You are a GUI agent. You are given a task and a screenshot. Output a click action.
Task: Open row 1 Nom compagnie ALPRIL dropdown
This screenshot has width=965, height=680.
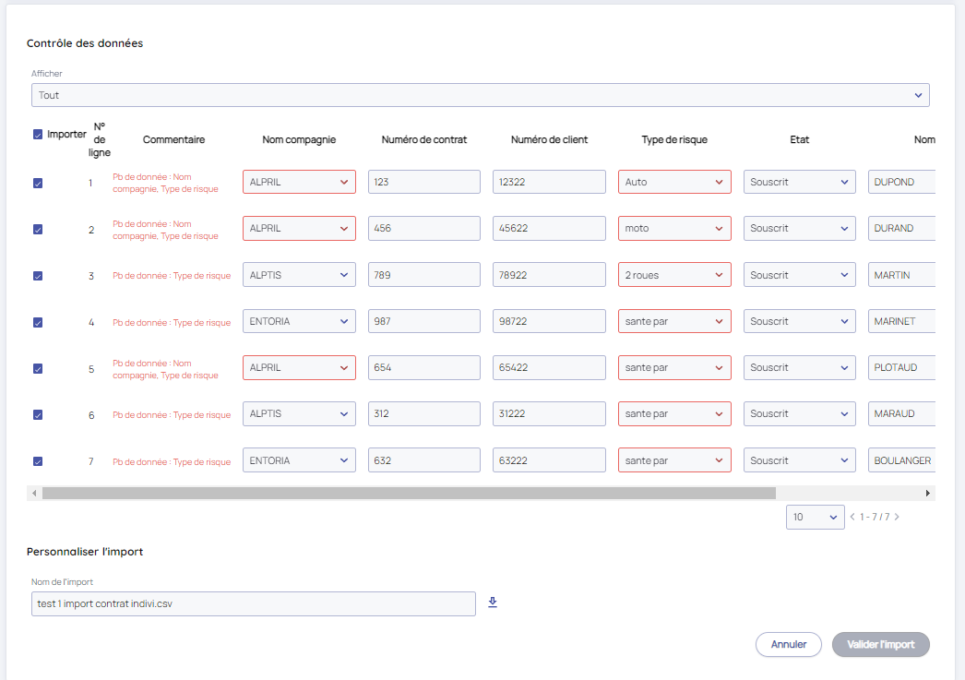tap(299, 183)
